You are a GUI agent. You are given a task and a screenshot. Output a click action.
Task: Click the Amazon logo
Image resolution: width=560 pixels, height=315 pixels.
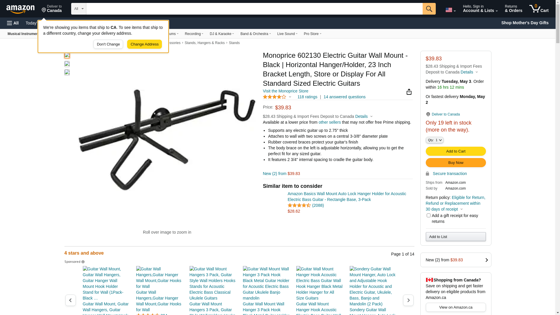20,9
